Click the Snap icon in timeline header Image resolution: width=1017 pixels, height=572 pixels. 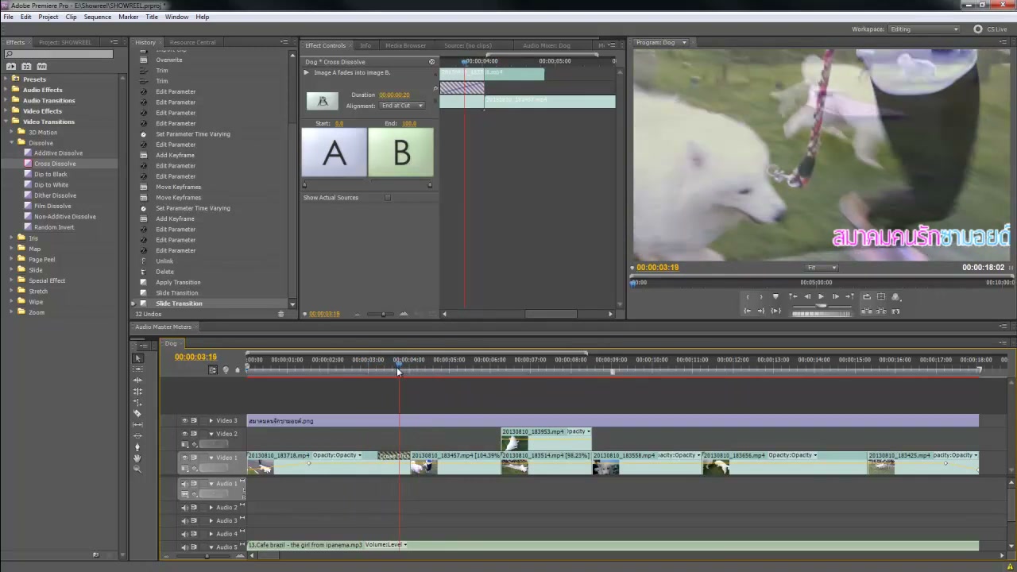(212, 369)
